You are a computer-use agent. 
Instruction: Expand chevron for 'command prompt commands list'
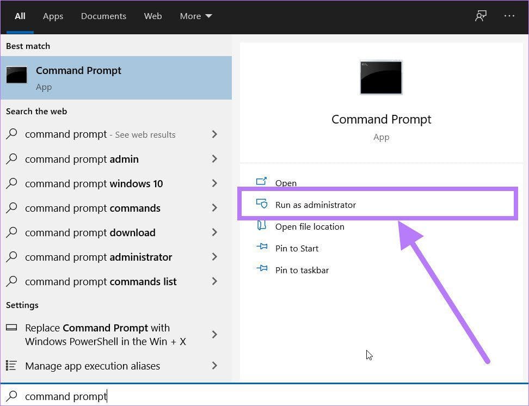point(214,281)
